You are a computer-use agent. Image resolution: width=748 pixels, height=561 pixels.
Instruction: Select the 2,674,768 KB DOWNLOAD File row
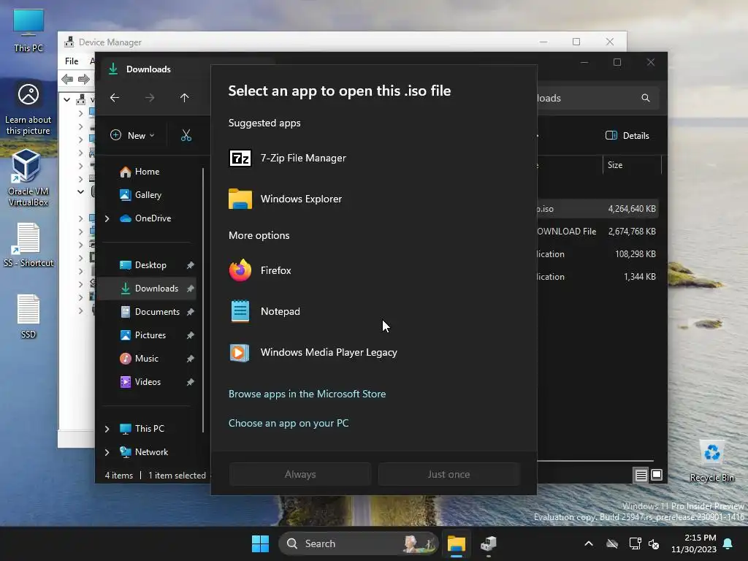tap(598, 232)
